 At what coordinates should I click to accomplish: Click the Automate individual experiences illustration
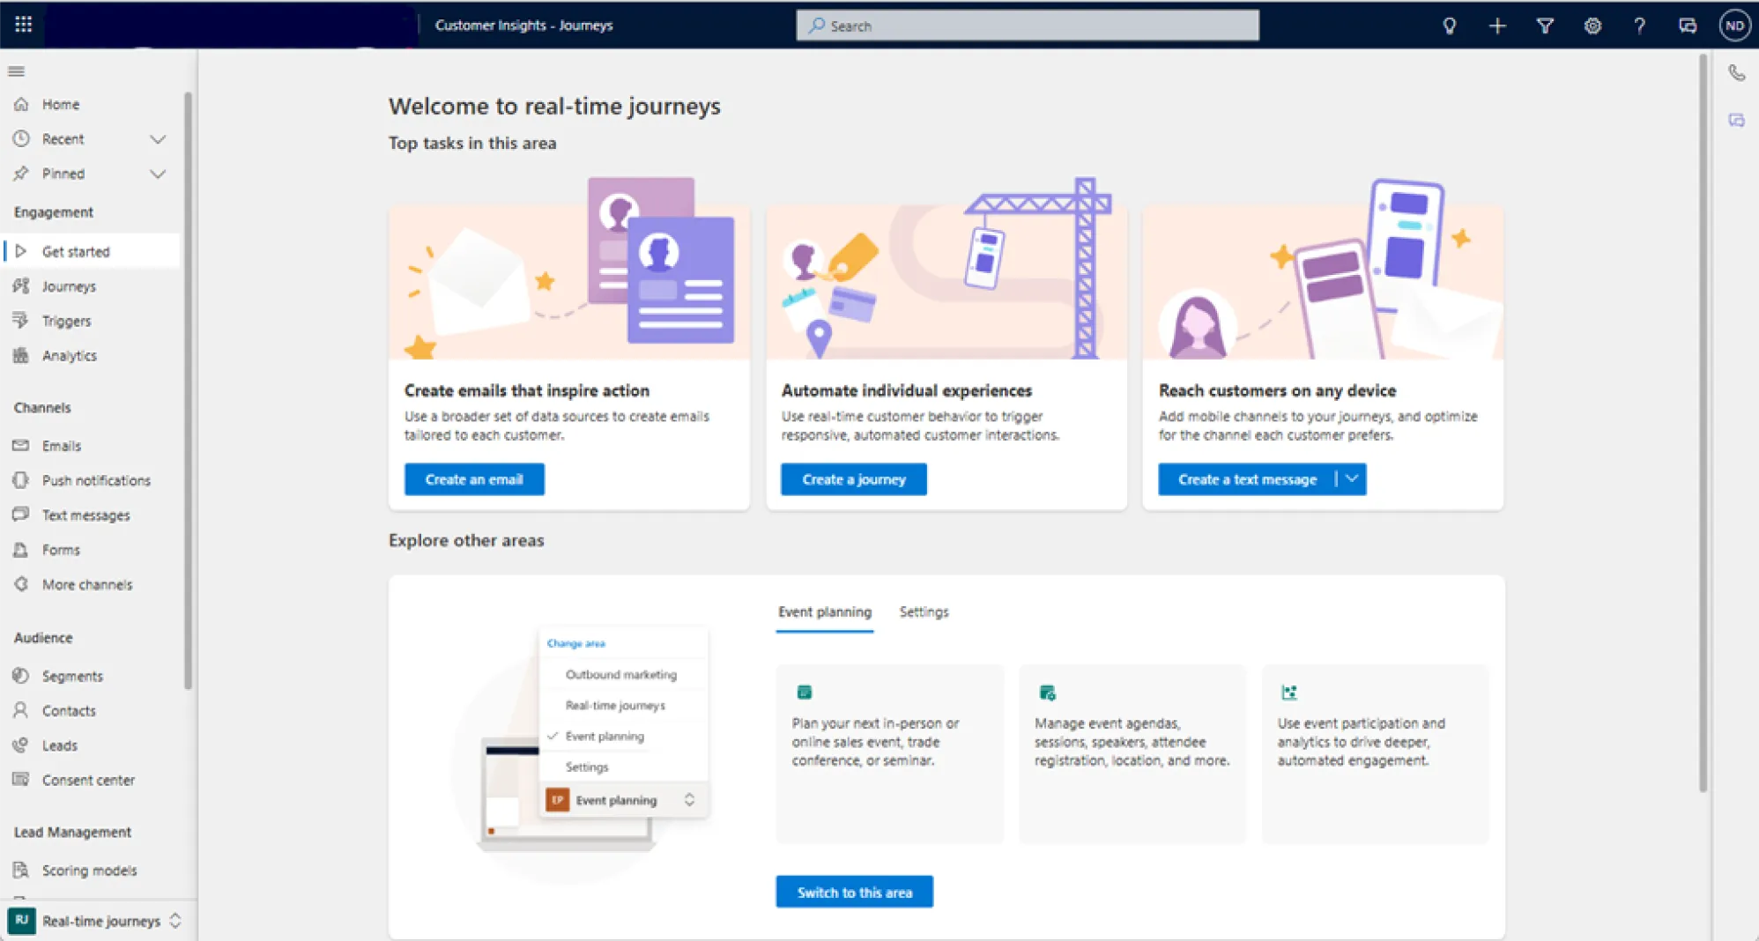tap(946, 269)
